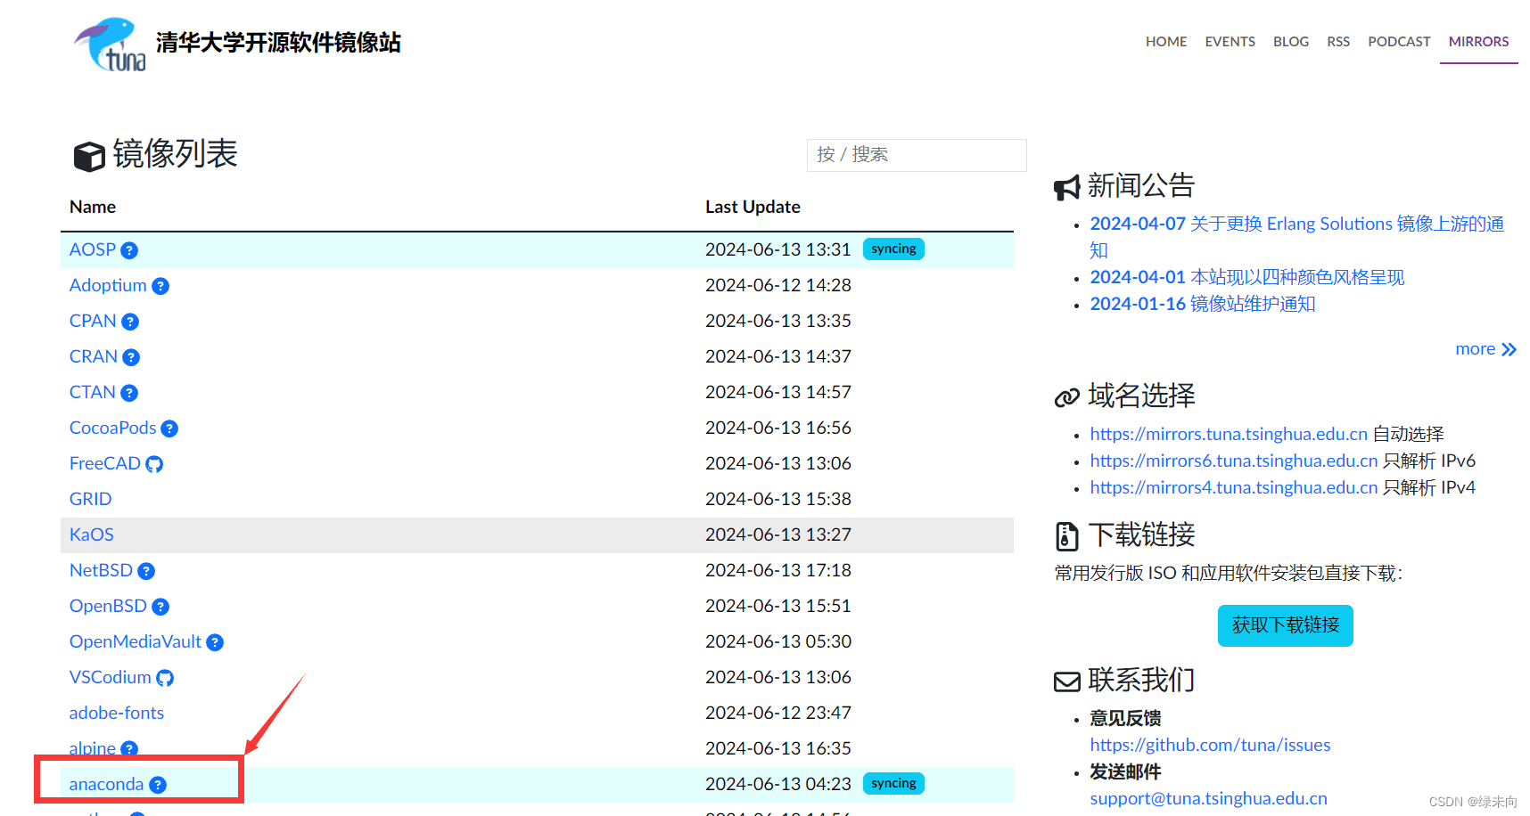The height and width of the screenshot is (816, 1530).
Task: Open the 2024-04-01 four color styles news
Action: coord(1246,277)
